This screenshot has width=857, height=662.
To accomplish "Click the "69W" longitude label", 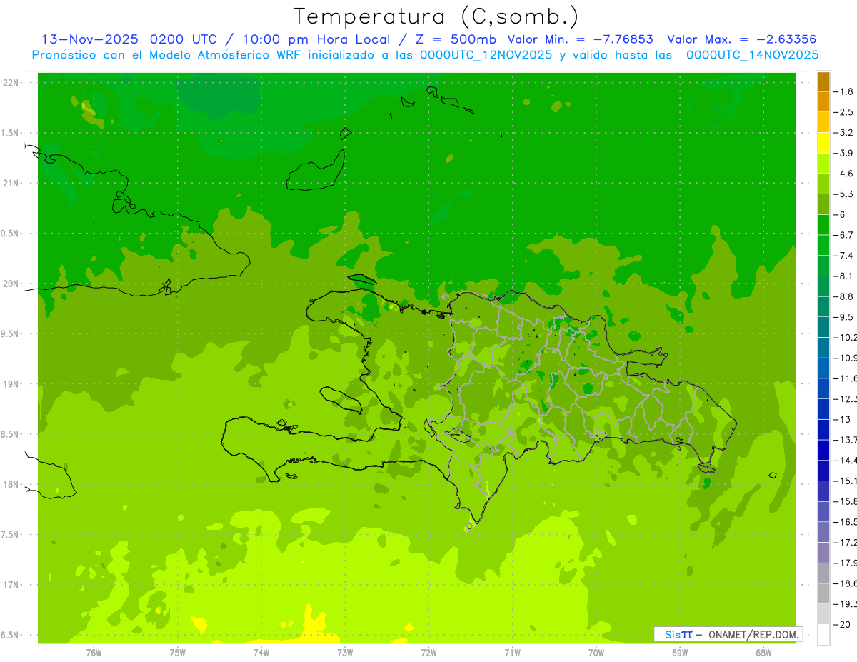I will tap(680, 652).
